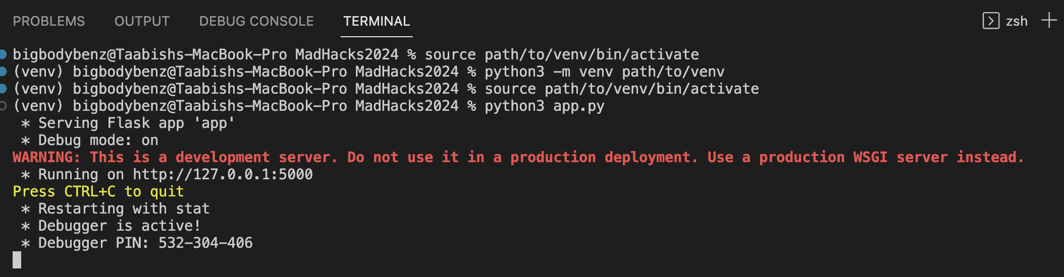Click the Serving Flask app 'app' line
The width and height of the screenshot is (1064, 277).
point(136,123)
